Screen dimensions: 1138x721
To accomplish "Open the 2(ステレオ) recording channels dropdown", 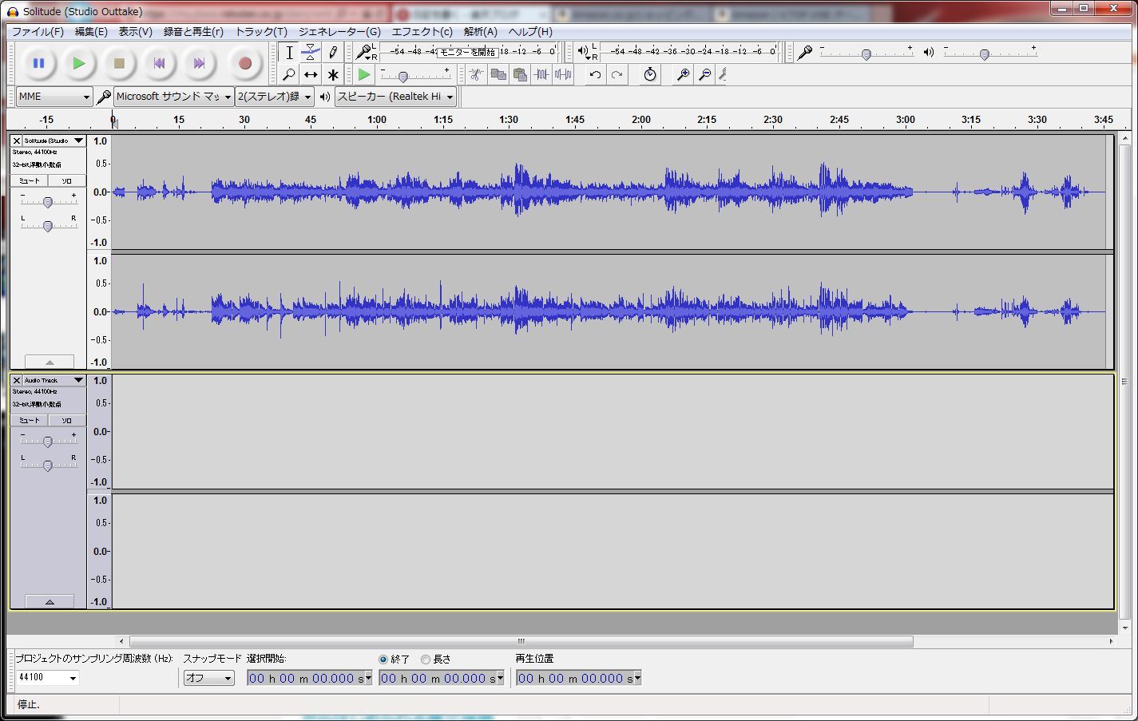I will pyautogui.click(x=275, y=97).
